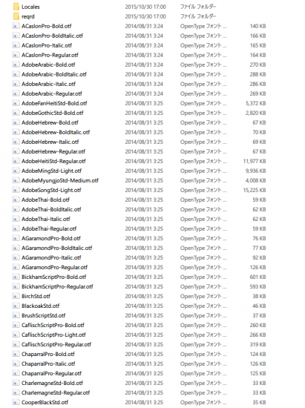The height and width of the screenshot is (408, 305).
Task: Click the CooperBlackStd.otf font icon
Action: click(16, 402)
